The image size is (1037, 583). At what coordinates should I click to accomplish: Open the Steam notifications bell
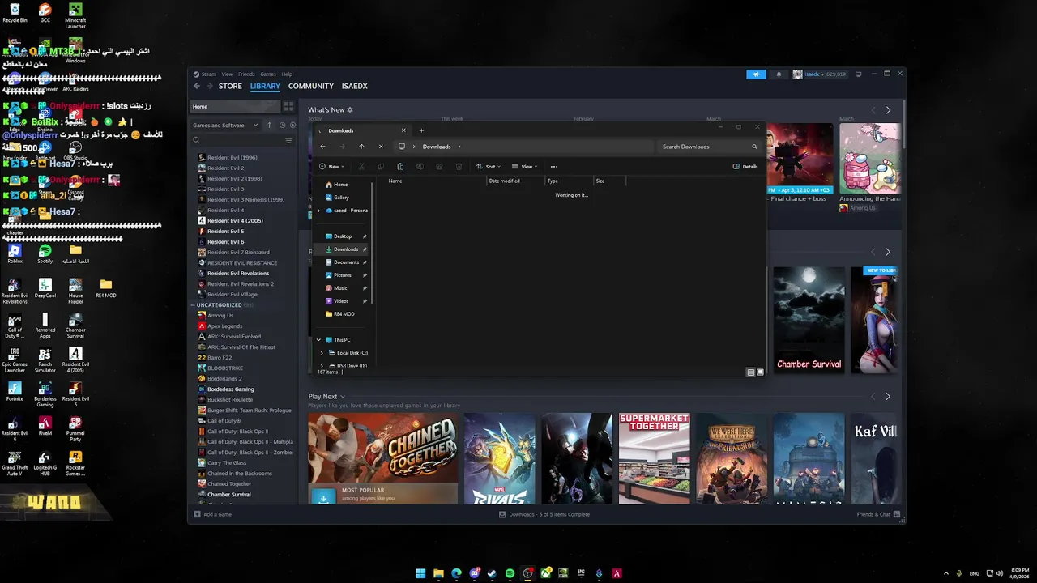779,74
